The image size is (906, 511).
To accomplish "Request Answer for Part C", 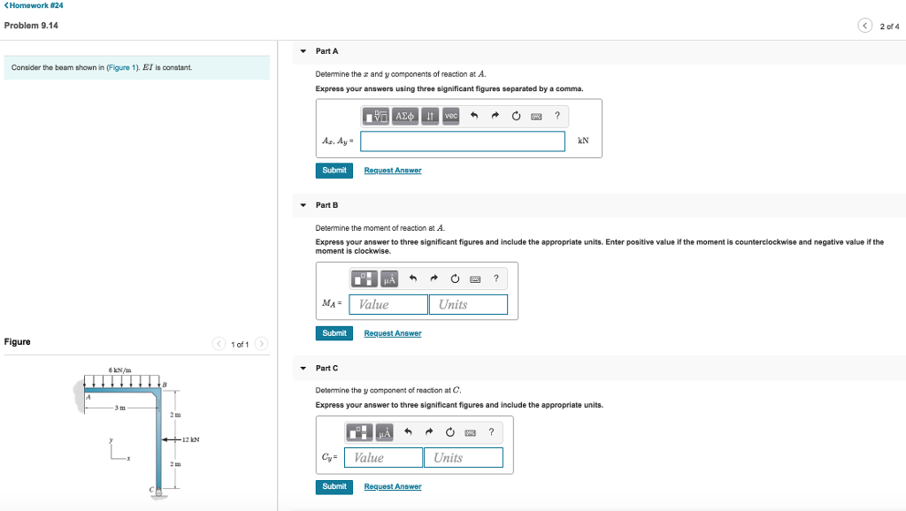I will click(x=393, y=487).
